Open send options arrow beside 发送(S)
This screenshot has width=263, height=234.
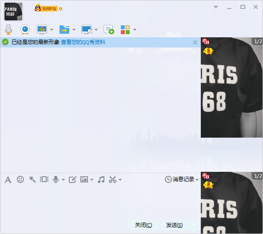(x=194, y=225)
